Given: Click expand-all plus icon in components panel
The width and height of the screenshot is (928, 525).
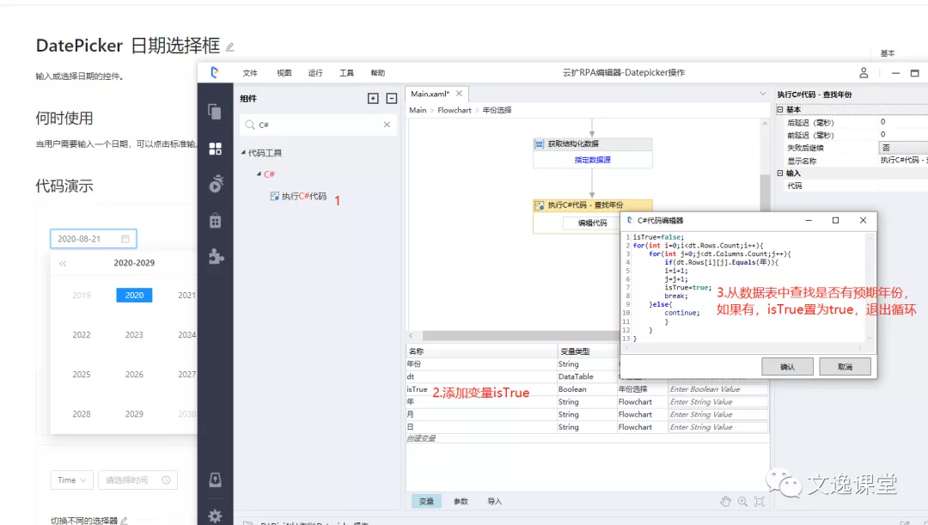Looking at the screenshot, I should coord(373,99).
